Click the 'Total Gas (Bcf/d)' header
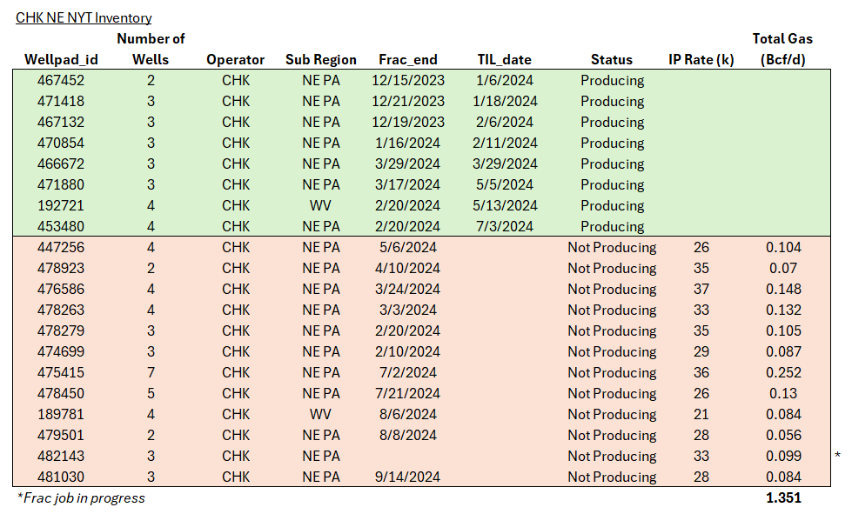852x514 pixels. click(x=783, y=49)
